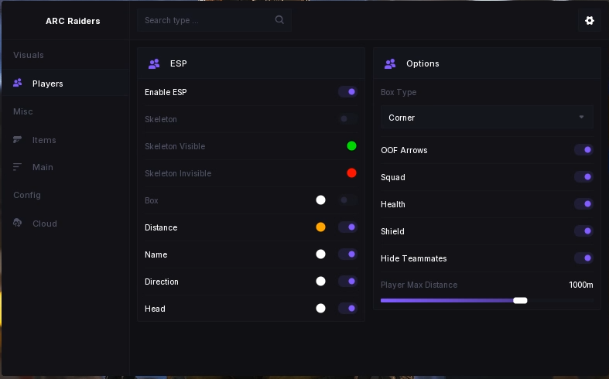Screen dimensions: 609x379
Task: Switch to the Players section
Action: coord(48,84)
